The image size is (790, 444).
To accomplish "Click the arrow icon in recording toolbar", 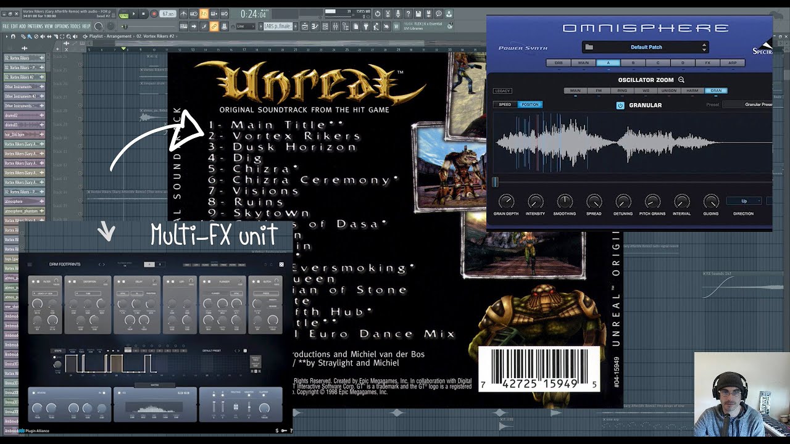I will [x=194, y=27].
